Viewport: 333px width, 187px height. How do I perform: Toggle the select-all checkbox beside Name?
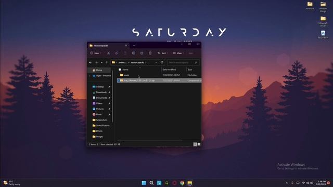point(120,70)
